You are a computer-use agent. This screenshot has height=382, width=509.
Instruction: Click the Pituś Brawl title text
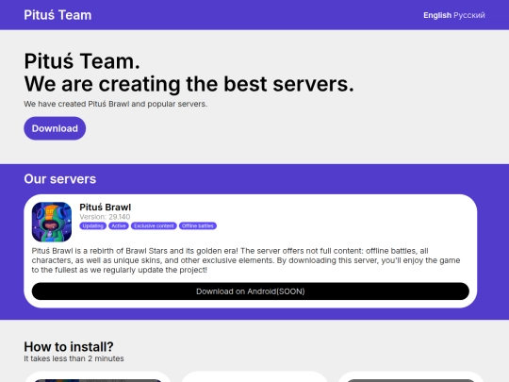coord(106,208)
